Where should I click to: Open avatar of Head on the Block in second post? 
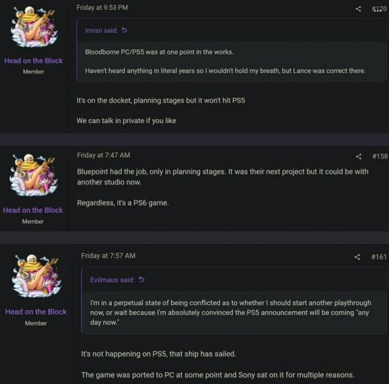(34, 175)
